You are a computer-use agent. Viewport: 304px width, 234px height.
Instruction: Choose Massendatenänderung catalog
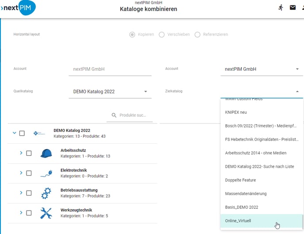[x=262, y=194]
